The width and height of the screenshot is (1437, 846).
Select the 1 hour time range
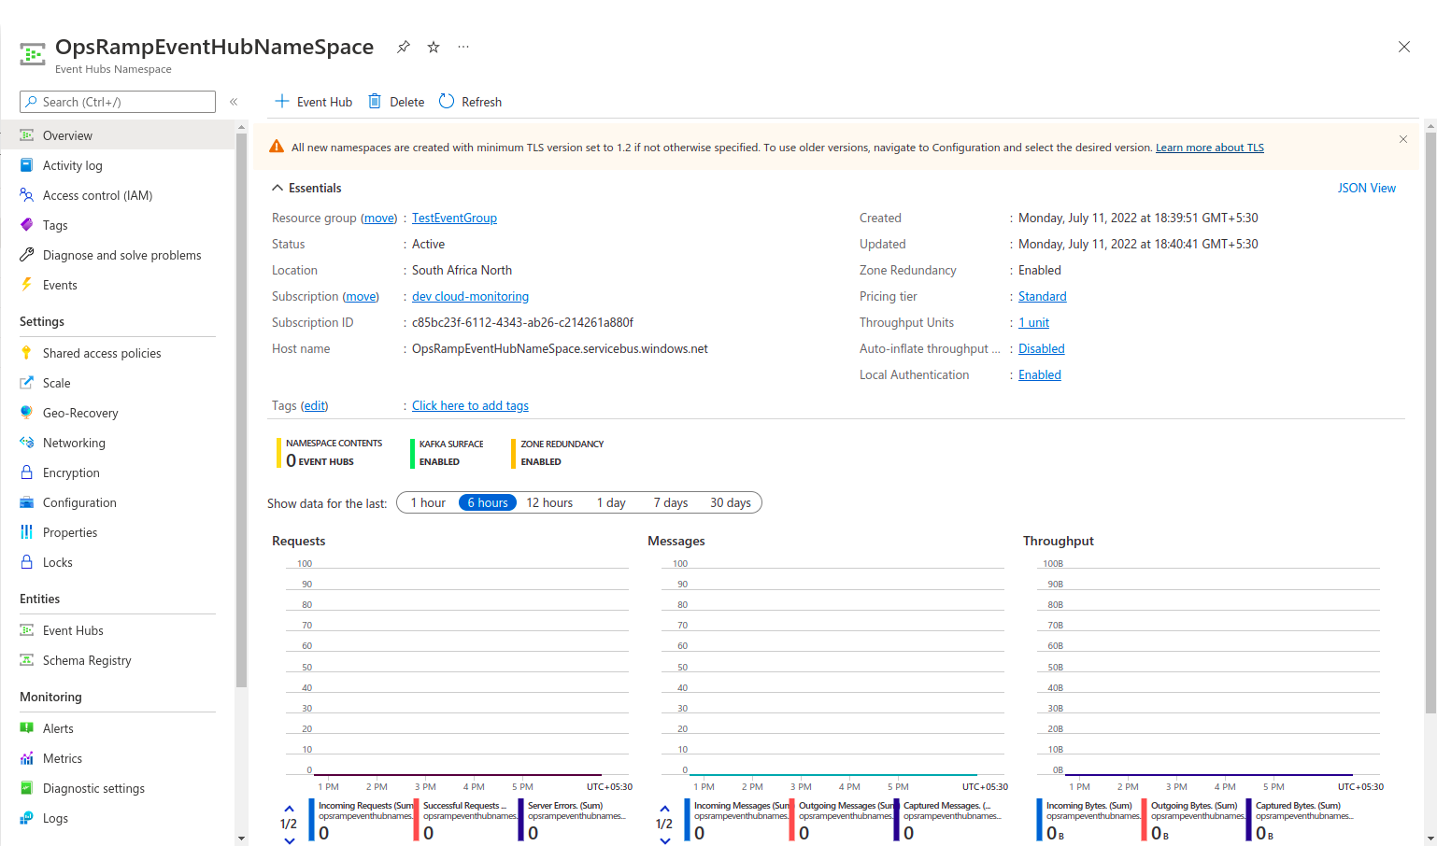point(428,502)
